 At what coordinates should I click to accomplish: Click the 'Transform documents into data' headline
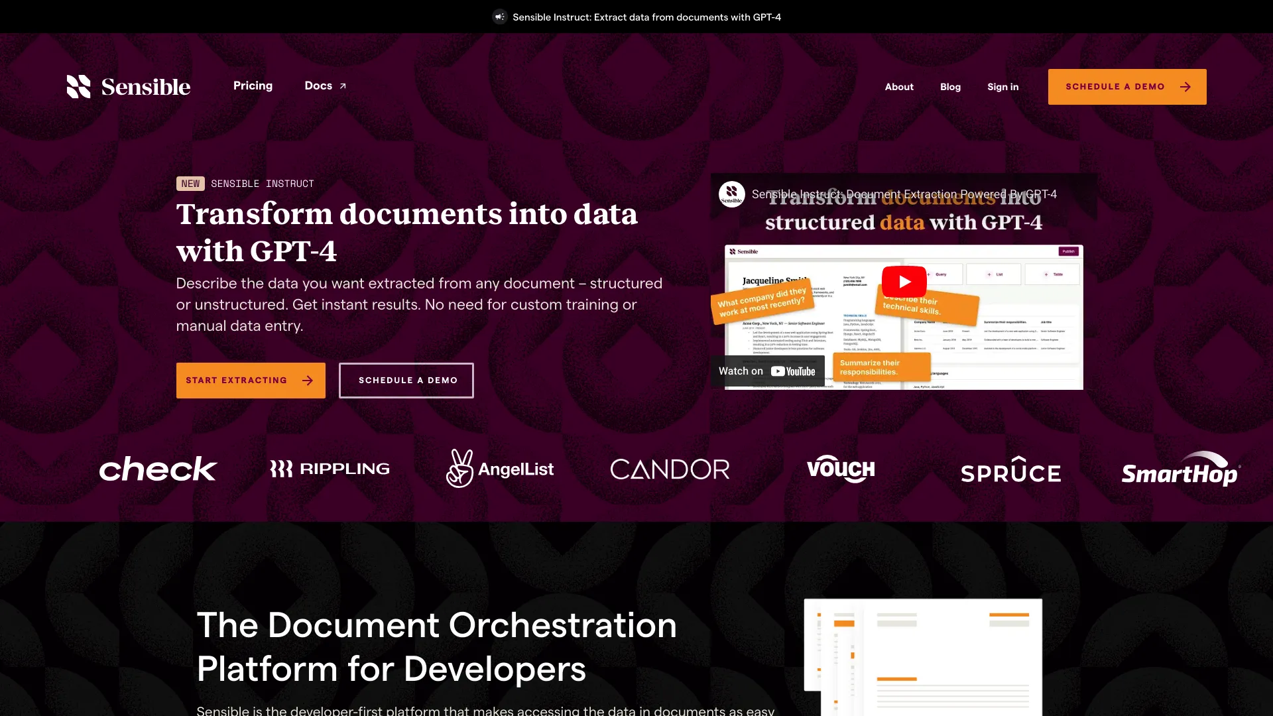point(407,232)
